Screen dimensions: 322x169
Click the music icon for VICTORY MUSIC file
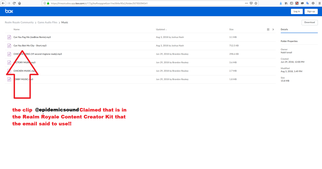(x=9, y=62)
